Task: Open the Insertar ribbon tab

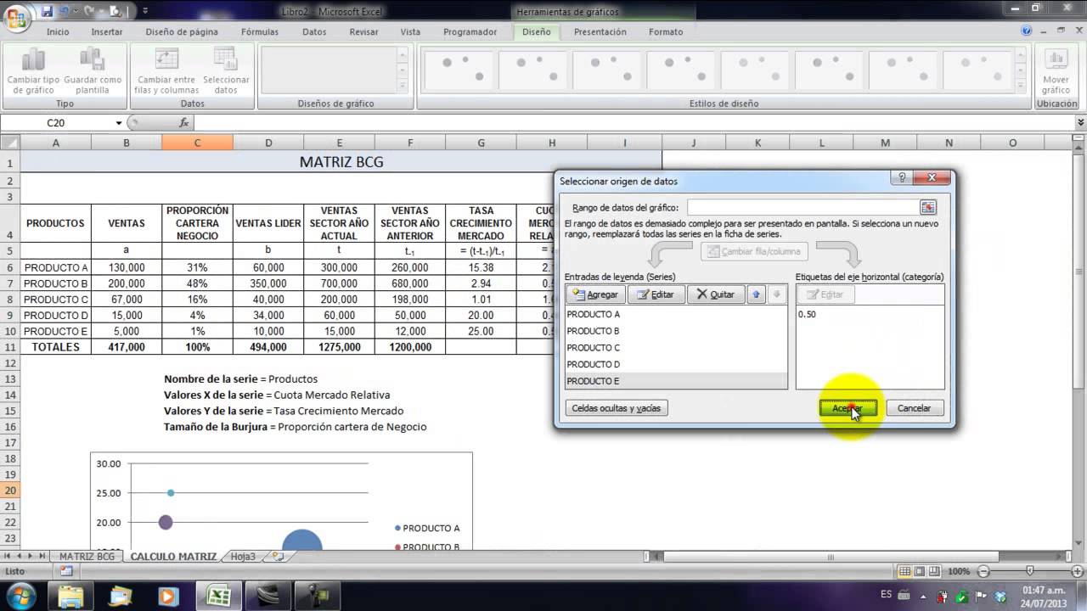Action: tap(107, 32)
